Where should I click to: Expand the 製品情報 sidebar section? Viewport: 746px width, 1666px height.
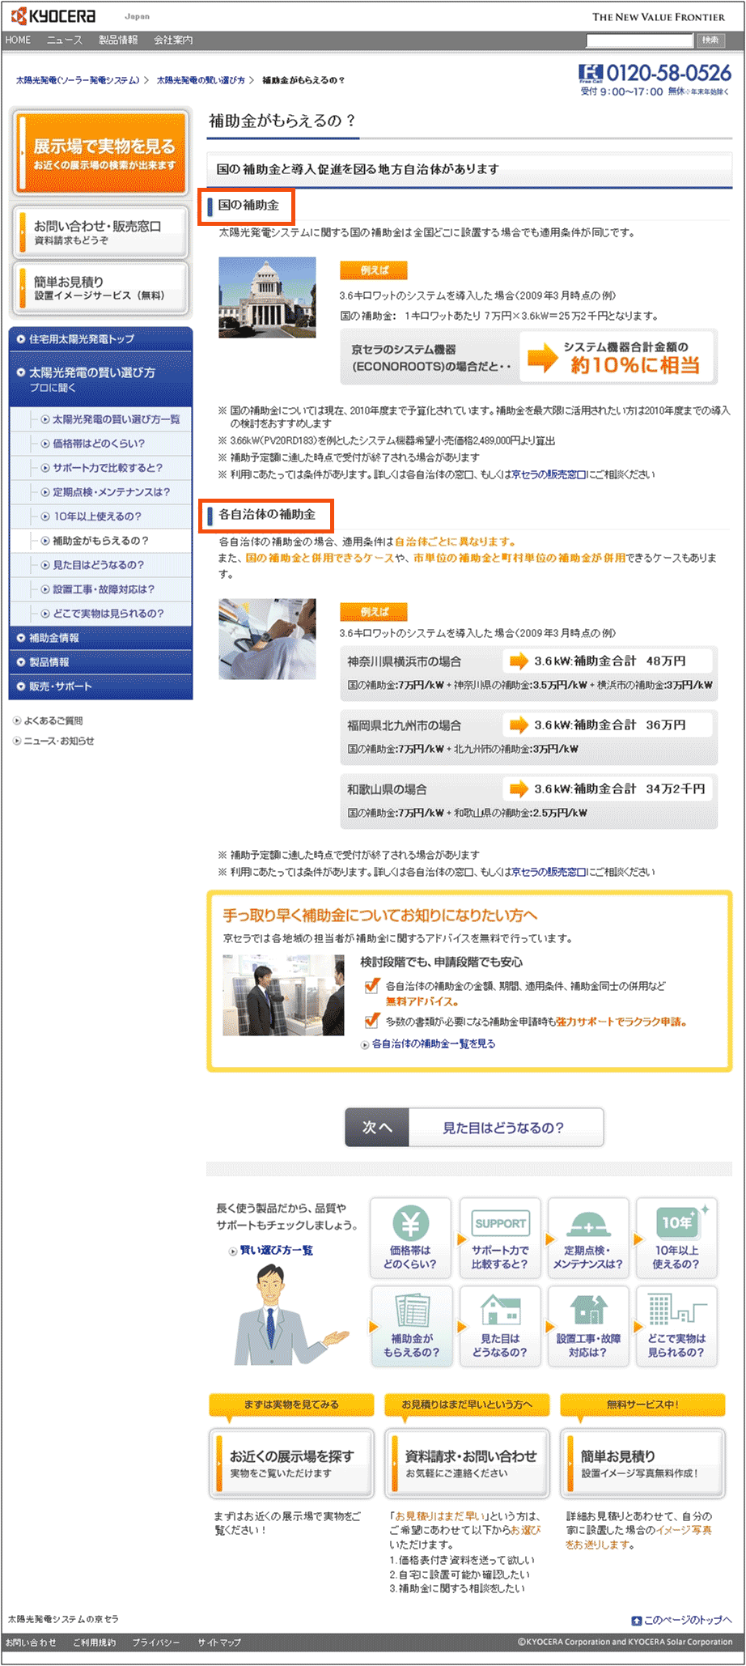point(49,662)
